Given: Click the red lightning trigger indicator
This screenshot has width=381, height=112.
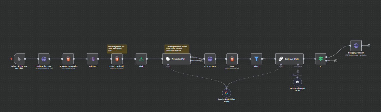Looking at the screenshot, I should (x=11, y=59).
